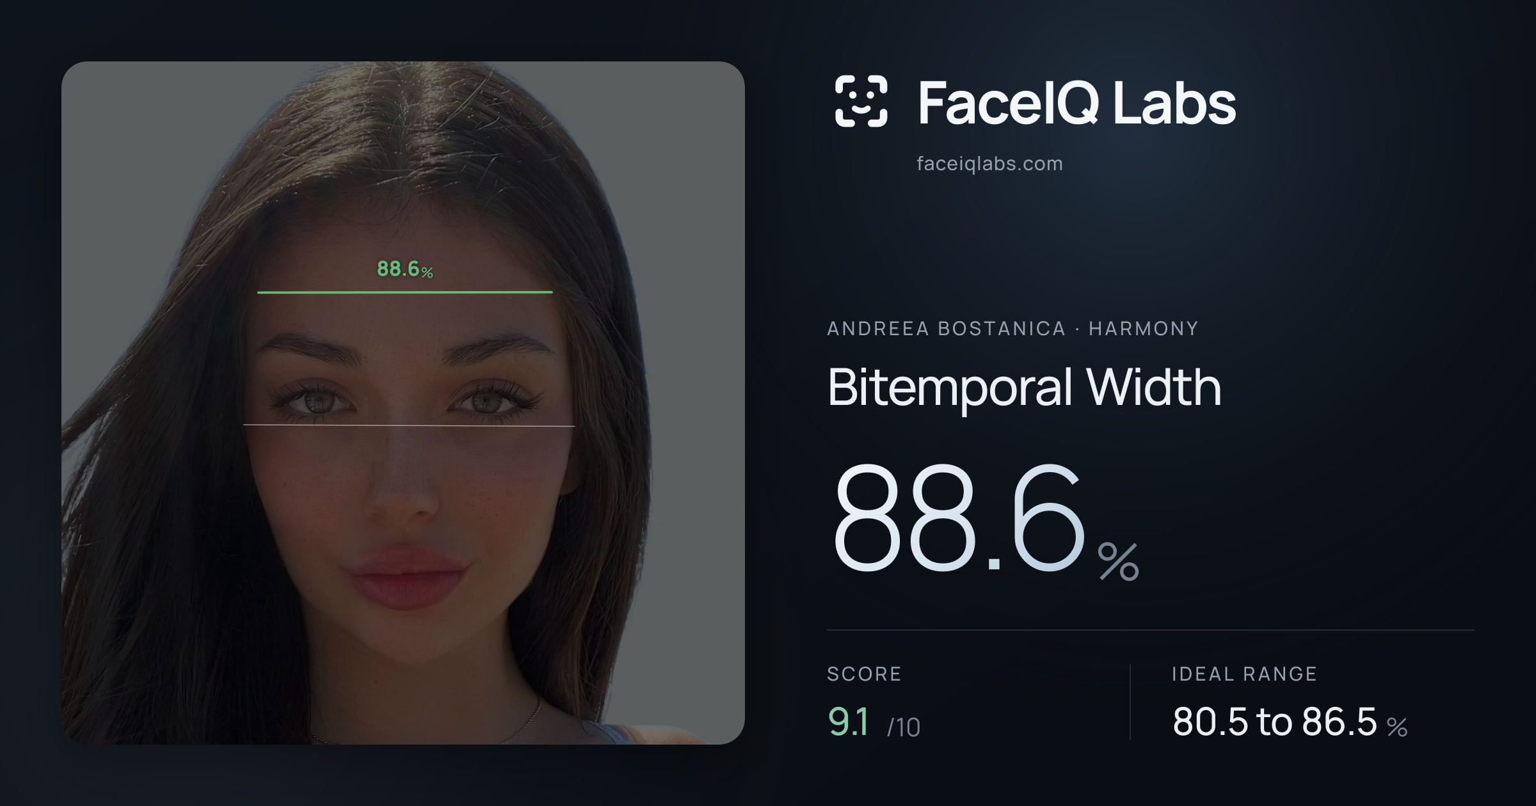
Task: Click the 80.5 to 86.5 % range value
Action: [x=1290, y=722]
